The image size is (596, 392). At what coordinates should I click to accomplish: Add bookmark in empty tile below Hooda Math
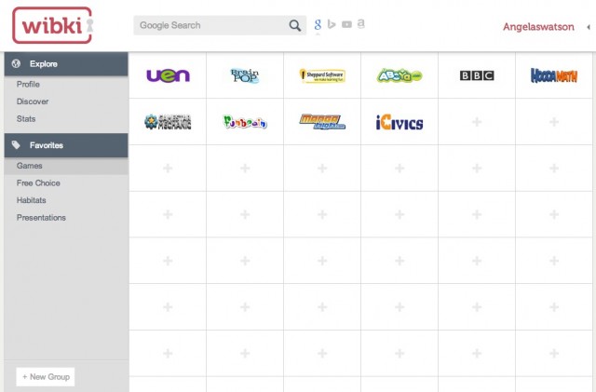pos(554,122)
